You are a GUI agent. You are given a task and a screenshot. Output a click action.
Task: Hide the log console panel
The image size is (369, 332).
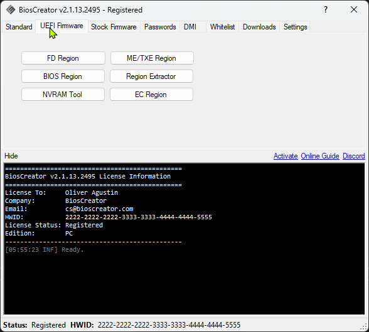[11, 156]
